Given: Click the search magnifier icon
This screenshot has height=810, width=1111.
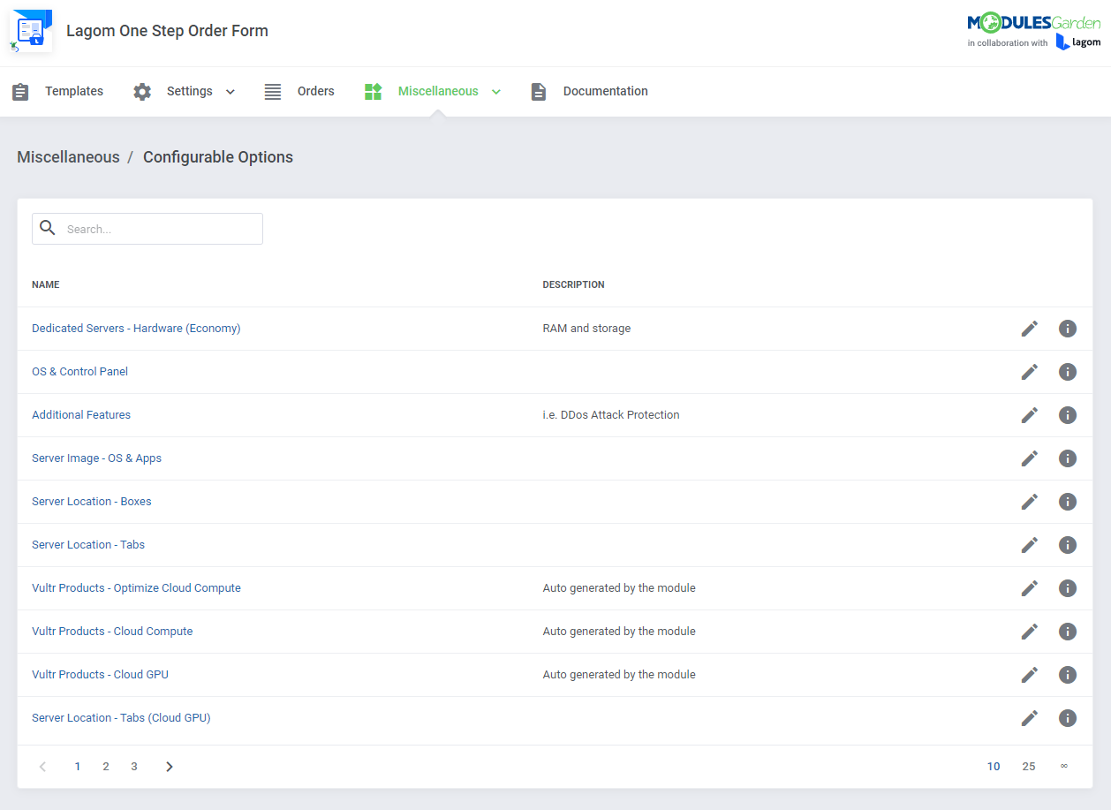Looking at the screenshot, I should (48, 228).
